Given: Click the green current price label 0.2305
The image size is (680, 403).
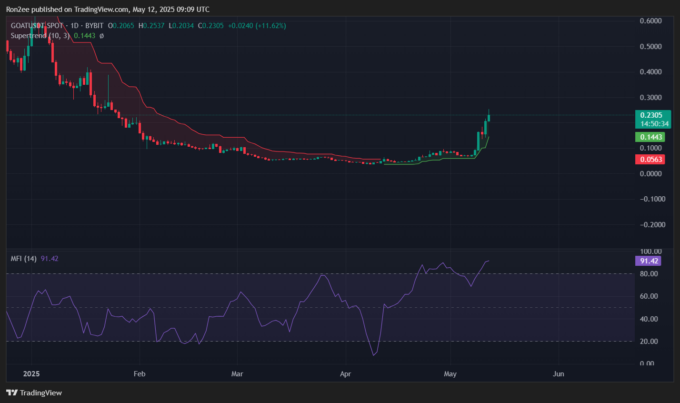Looking at the screenshot, I should [x=652, y=115].
